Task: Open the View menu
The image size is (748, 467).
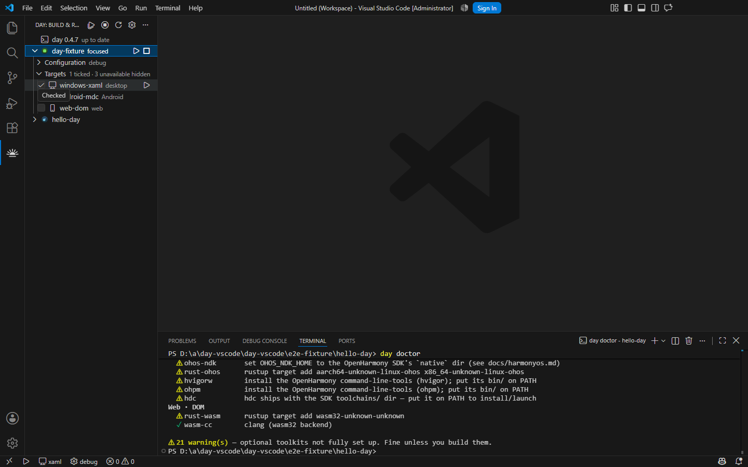Action: pyautogui.click(x=103, y=8)
